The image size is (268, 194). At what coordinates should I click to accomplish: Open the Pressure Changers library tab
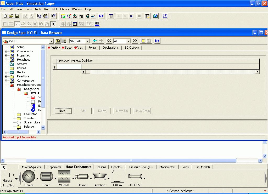pyautogui.click(x=141, y=167)
